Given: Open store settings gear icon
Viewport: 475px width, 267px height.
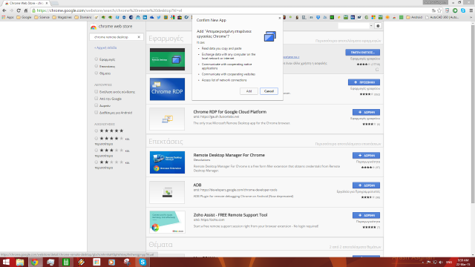Looking at the screenshot, I should pos(378,26).
